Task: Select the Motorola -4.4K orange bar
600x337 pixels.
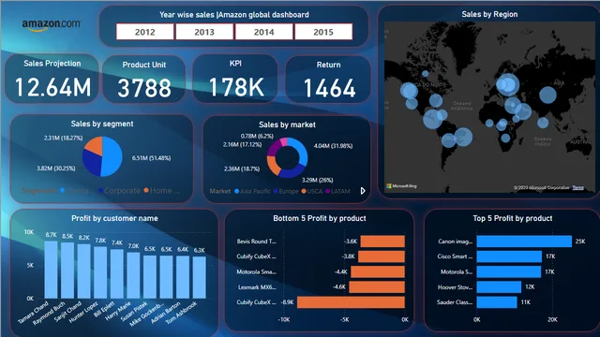Action: (x=378, y=271)
